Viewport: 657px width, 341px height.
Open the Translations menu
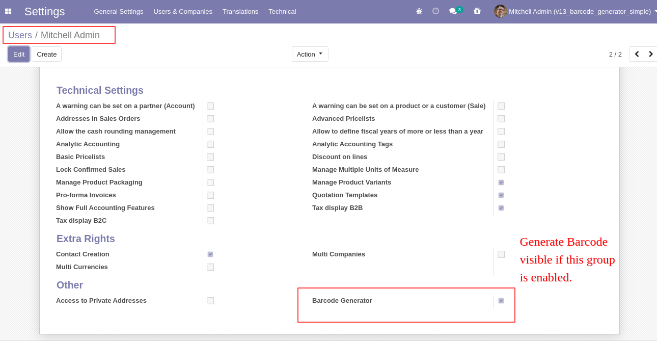click(240, 11)
